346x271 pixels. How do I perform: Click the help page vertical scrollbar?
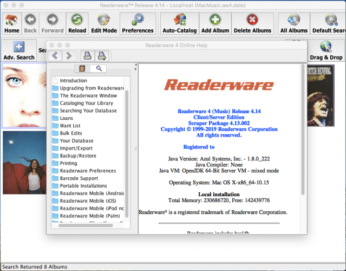[x=303, y=130]
